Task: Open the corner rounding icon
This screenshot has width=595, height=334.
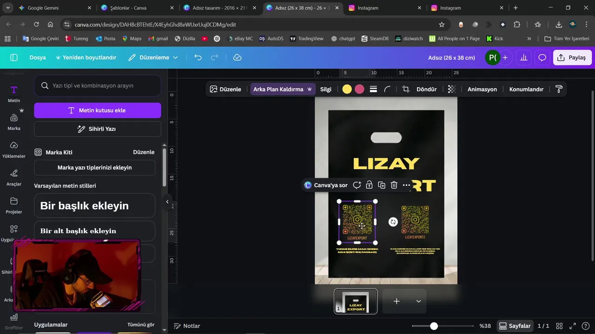Action: point(387,89)
